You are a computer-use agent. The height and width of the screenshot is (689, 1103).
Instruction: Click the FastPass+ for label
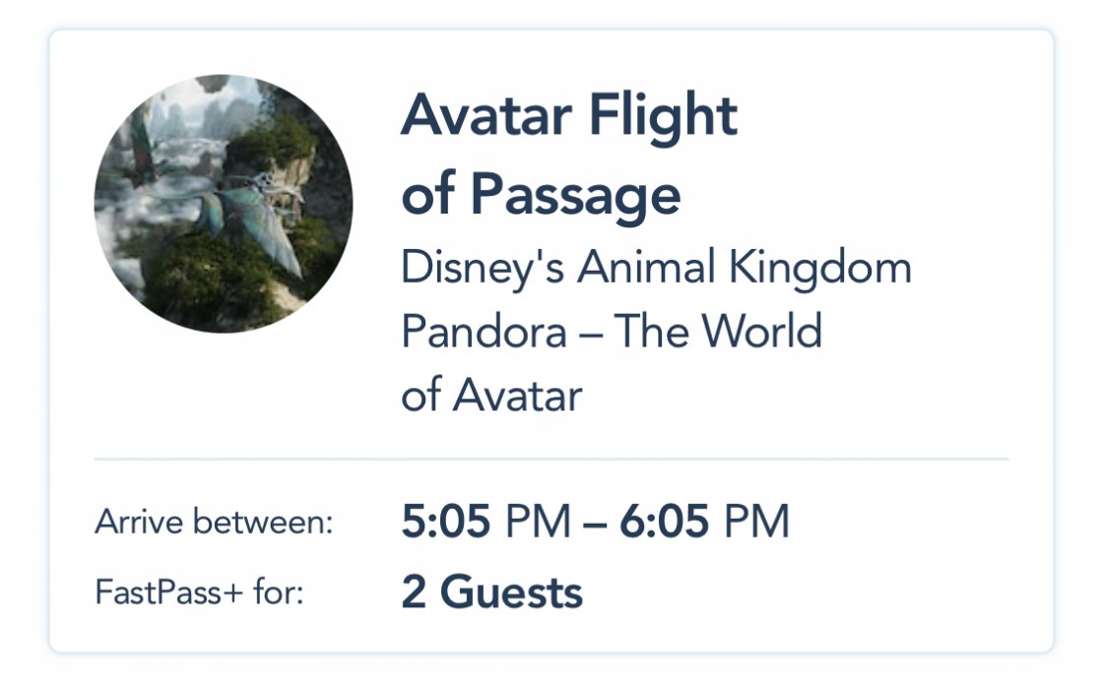(199, 592)
